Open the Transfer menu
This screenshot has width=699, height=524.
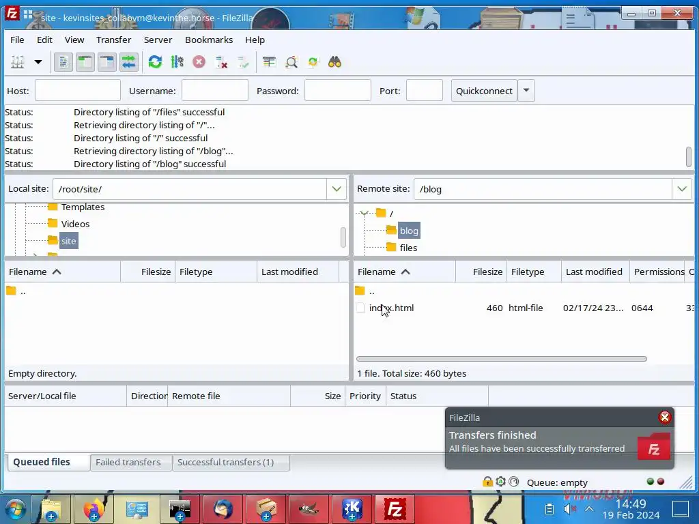pyautogui.click(x=114, y=40)
